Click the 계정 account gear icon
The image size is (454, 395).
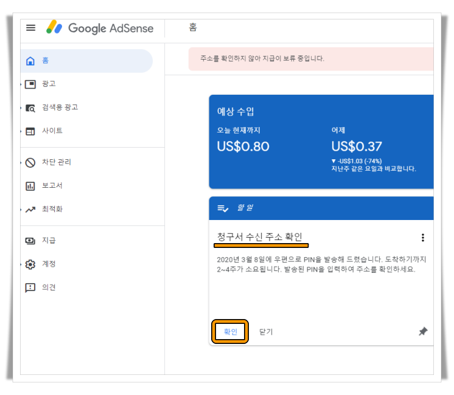30,264
